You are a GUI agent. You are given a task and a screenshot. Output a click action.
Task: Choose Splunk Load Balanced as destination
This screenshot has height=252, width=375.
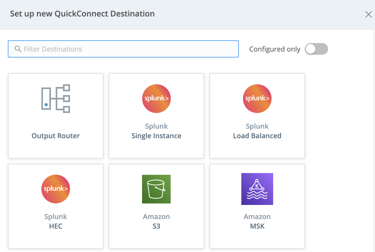pos(257,116)
